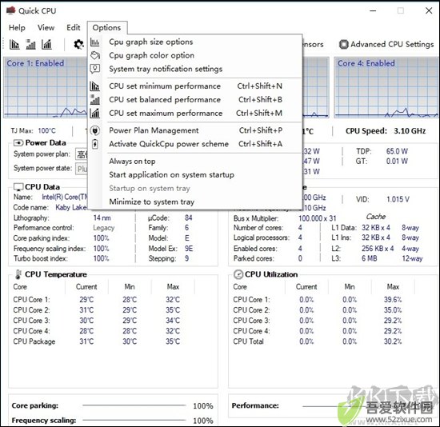Click the TDP 65.0 W value
The height and width of the screenshot is (427, 440).
(397, 151)
